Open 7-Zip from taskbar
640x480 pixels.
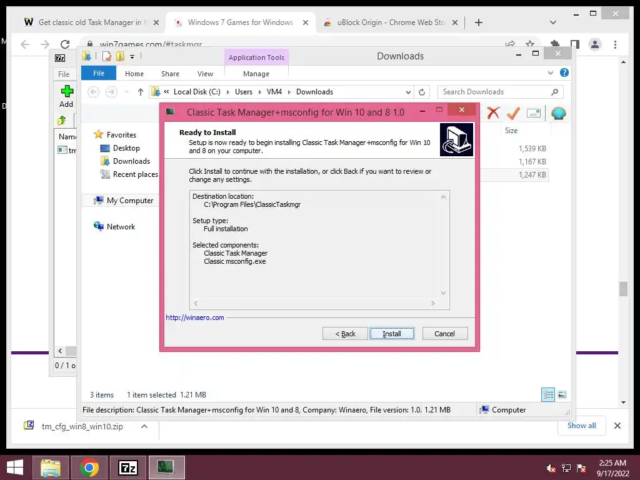(x=127, y=467)
